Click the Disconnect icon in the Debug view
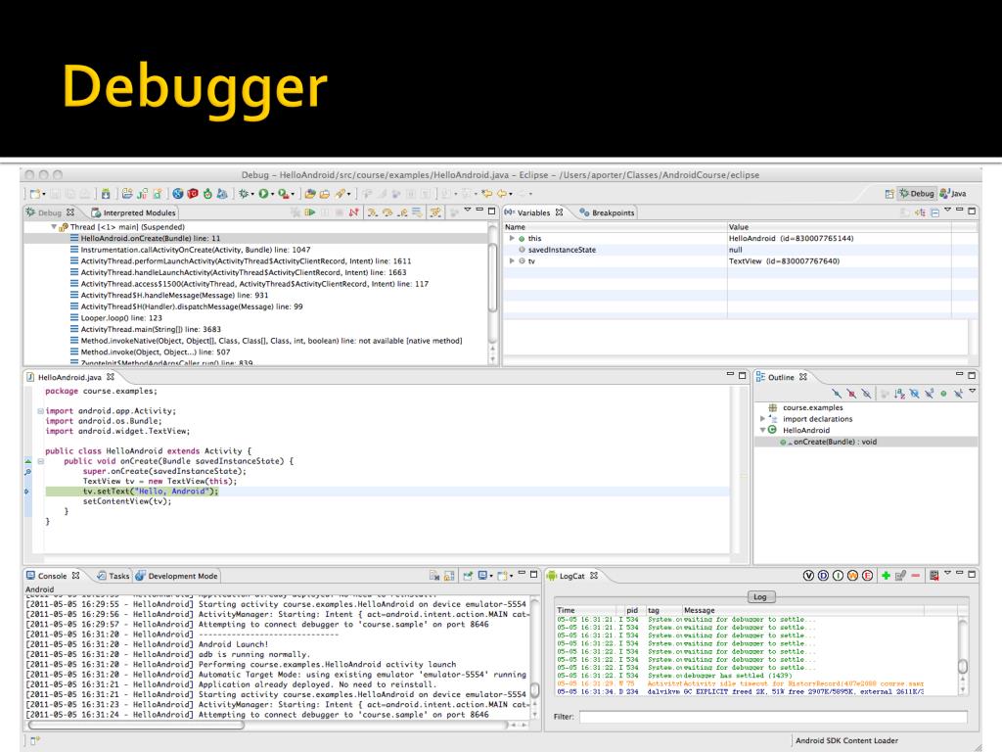The width and height of the screenshot is (1002, 752). (353, 212)
